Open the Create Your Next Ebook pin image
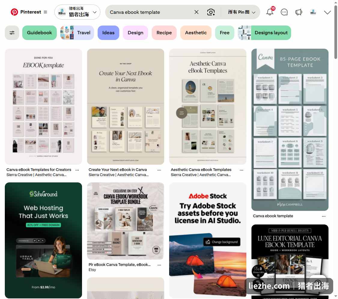338x299 pixels. pos(126,106)
